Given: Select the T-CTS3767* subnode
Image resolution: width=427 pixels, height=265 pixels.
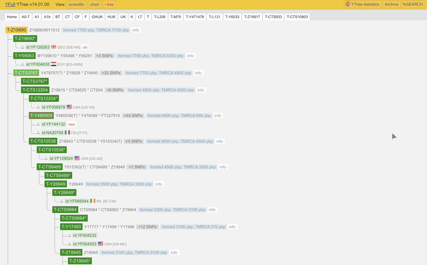Looking at the screenshot, I should pyautogui.click(x=35, y=81).
